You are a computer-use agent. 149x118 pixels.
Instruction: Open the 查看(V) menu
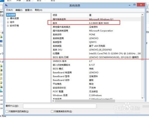click(x=29, y=10)
